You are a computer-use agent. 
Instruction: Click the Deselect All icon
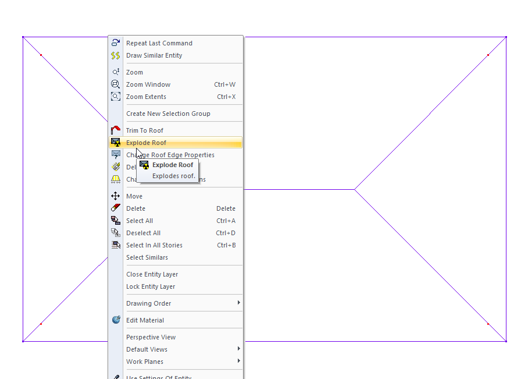pyautogui.click(x=116, y=233)
